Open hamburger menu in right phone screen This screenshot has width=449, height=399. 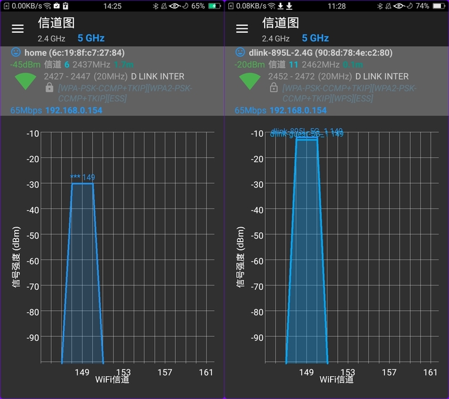click(x=242, y=28)
